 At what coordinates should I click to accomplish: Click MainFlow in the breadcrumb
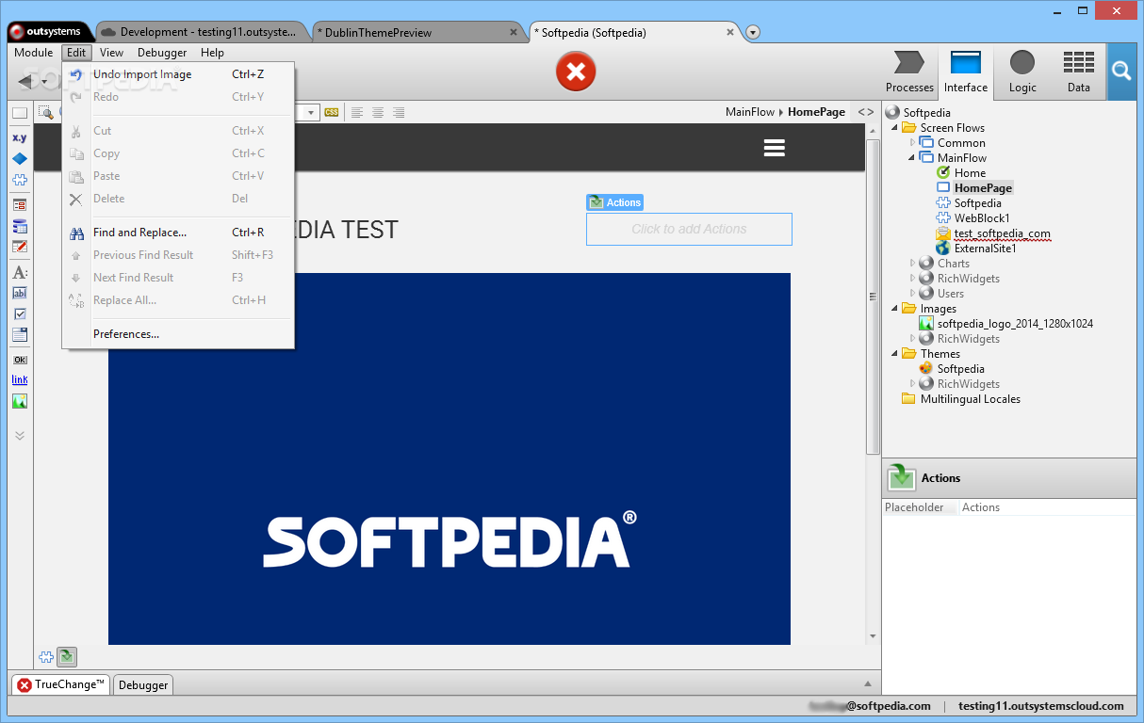coord(750,112)
